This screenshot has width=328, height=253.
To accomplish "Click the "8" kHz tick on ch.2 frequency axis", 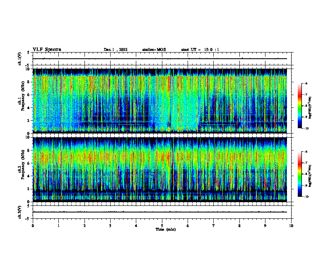I will point(29,150).
